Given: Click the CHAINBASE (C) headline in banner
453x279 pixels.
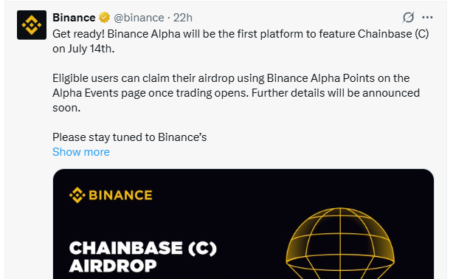Looking at the screenshot, I should click(x=142, y=248).
